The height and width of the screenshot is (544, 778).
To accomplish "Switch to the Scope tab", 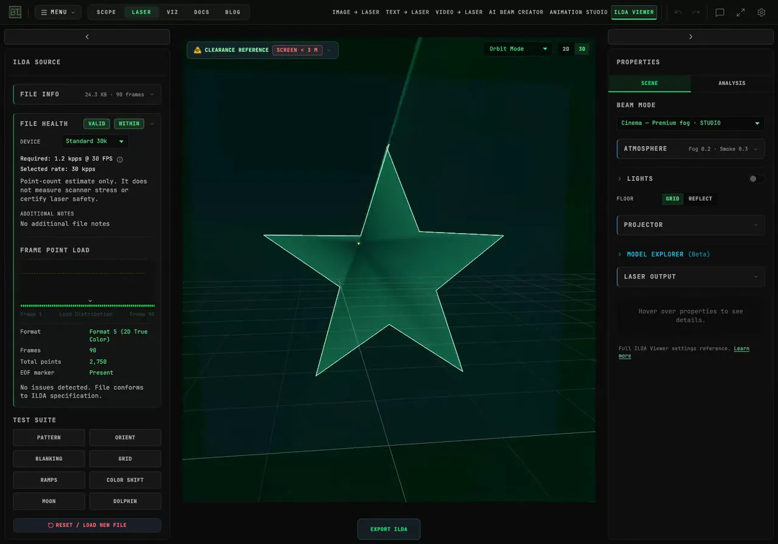I will coord(106,12).
